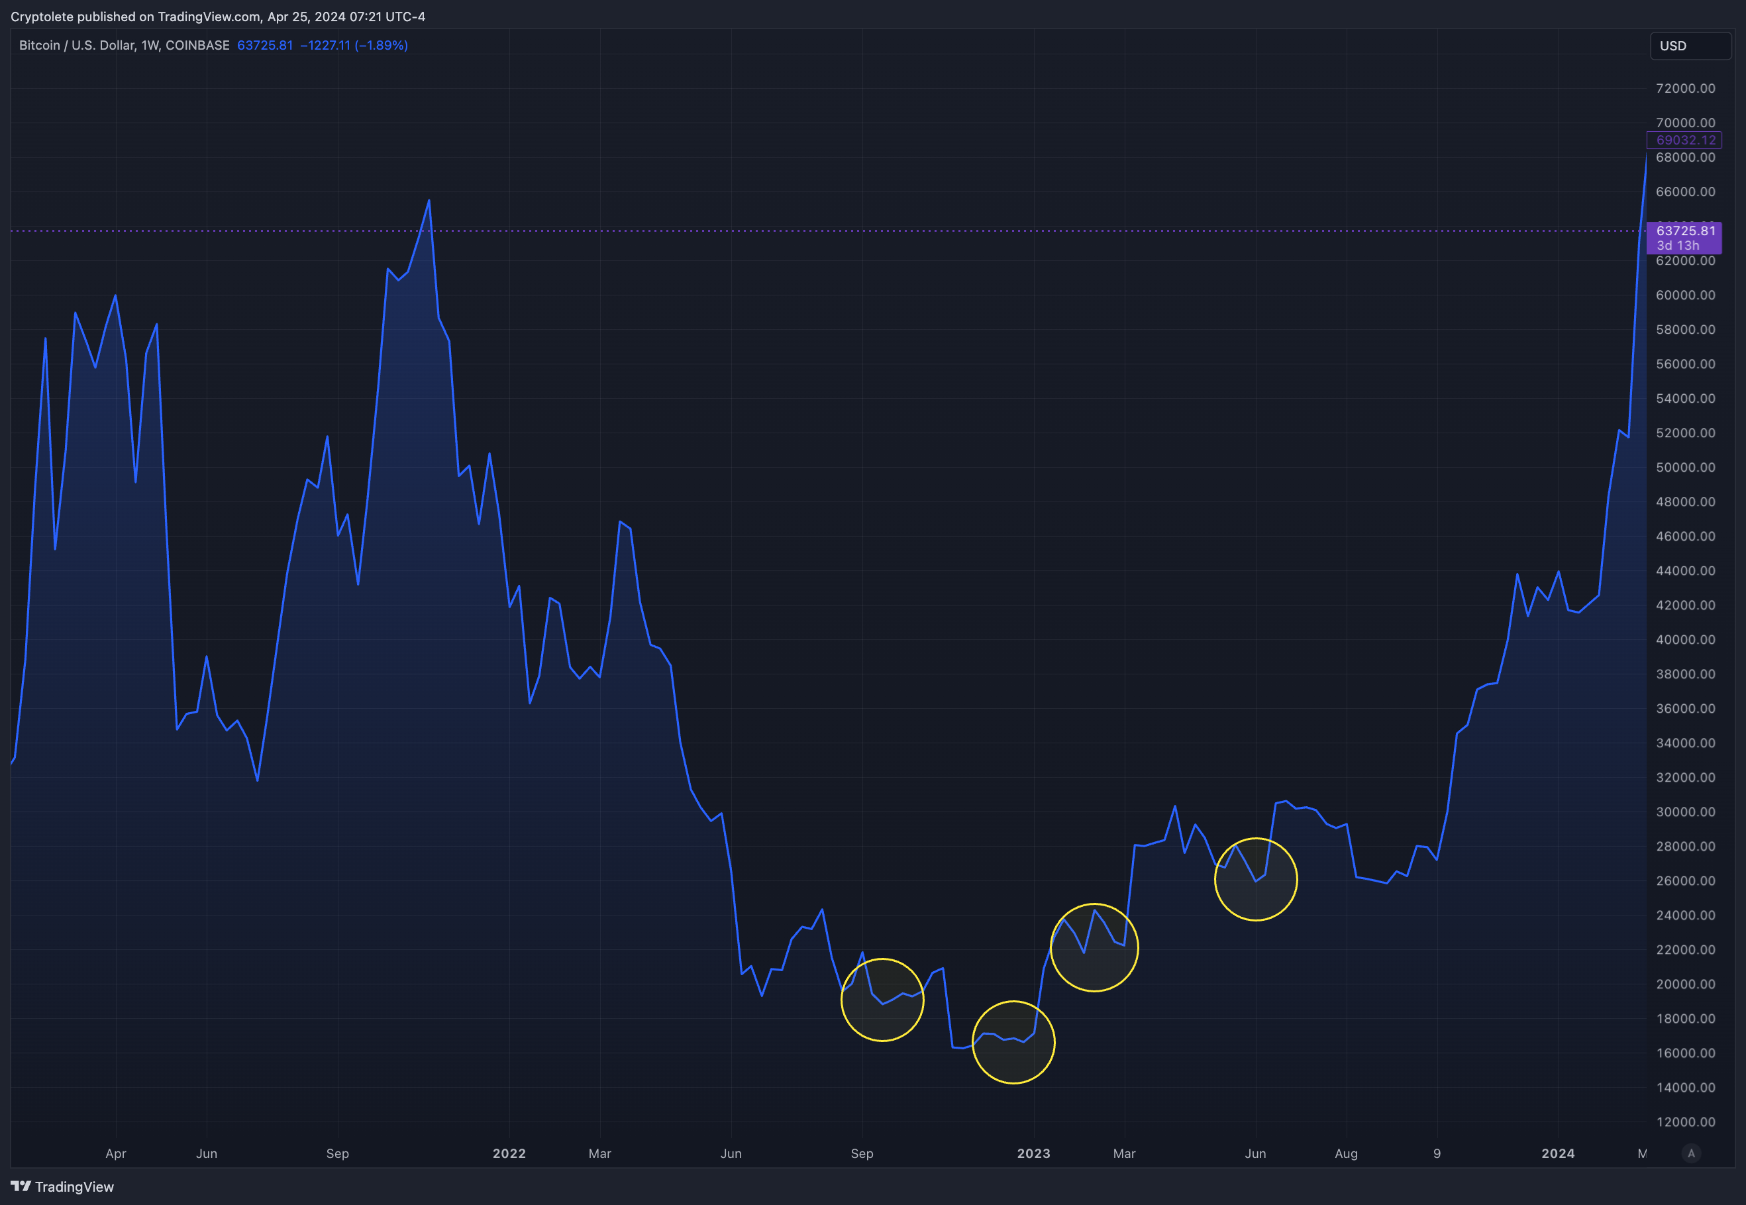This screenshot has width=1746, height=1205.
Task: Click the last price 63725.81 in the legend
Action: click(265, 45)
